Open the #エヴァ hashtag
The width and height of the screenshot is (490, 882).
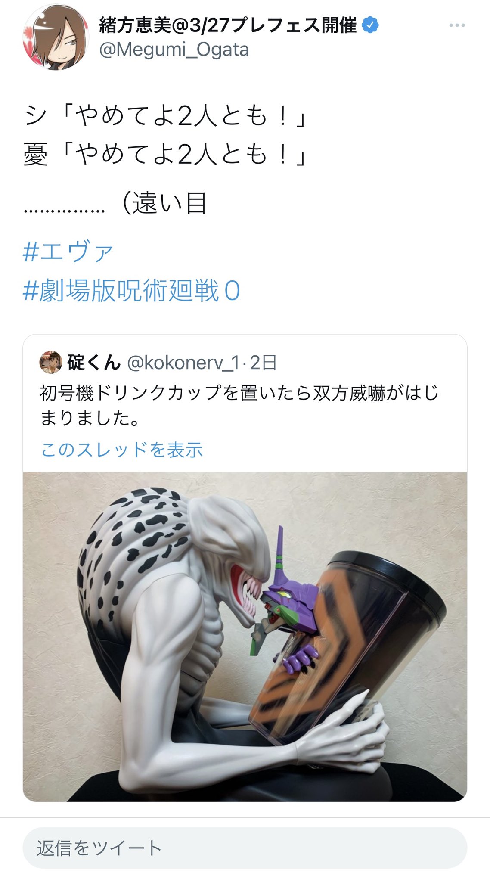coord(68,252)
